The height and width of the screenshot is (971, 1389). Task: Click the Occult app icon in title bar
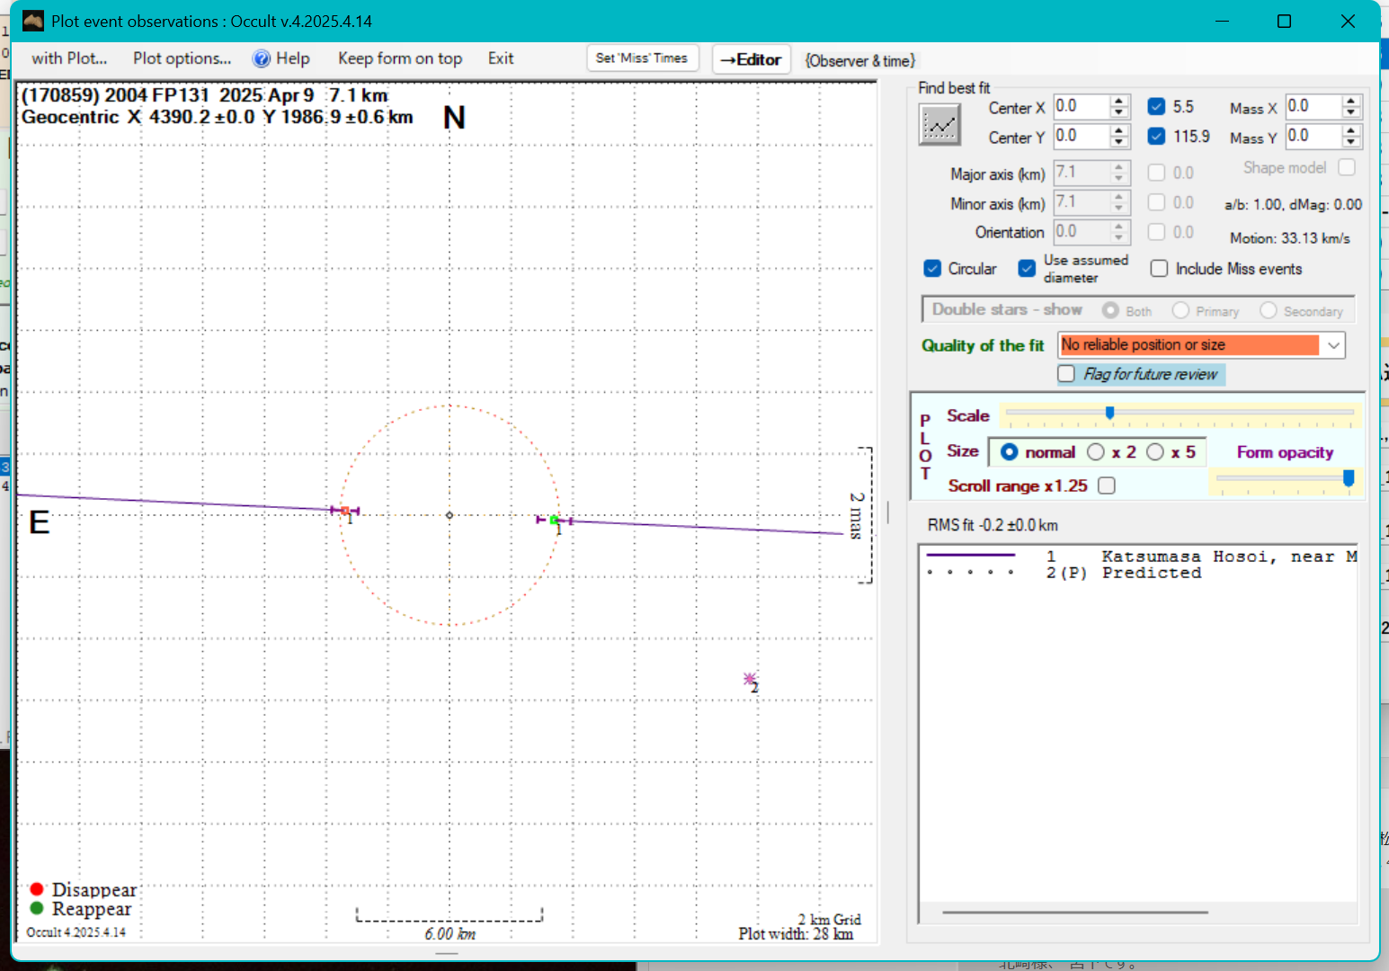[33, 21]
